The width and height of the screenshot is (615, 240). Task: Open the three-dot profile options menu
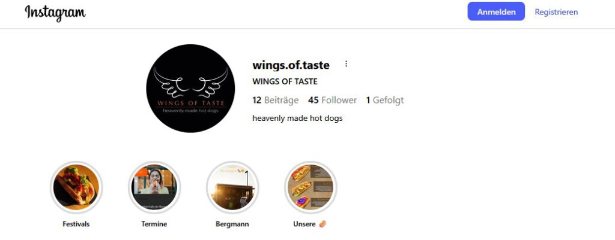(346, 63)
